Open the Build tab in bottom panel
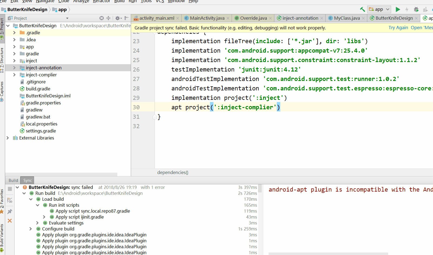 click(x=13, y=180)
